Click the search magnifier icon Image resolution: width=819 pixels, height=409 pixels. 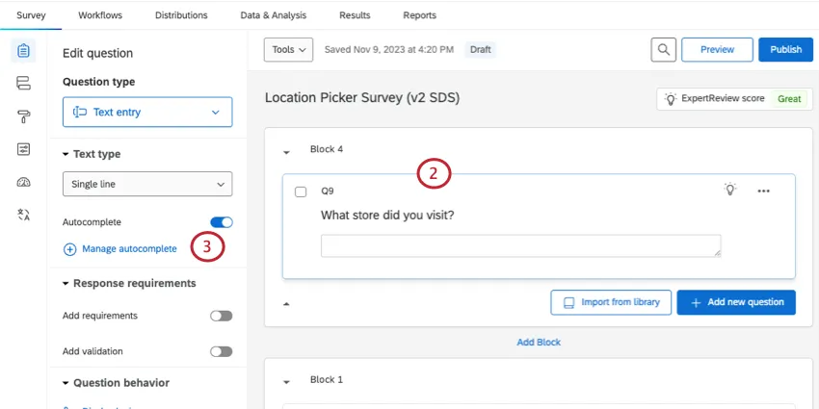pos(662,50)
